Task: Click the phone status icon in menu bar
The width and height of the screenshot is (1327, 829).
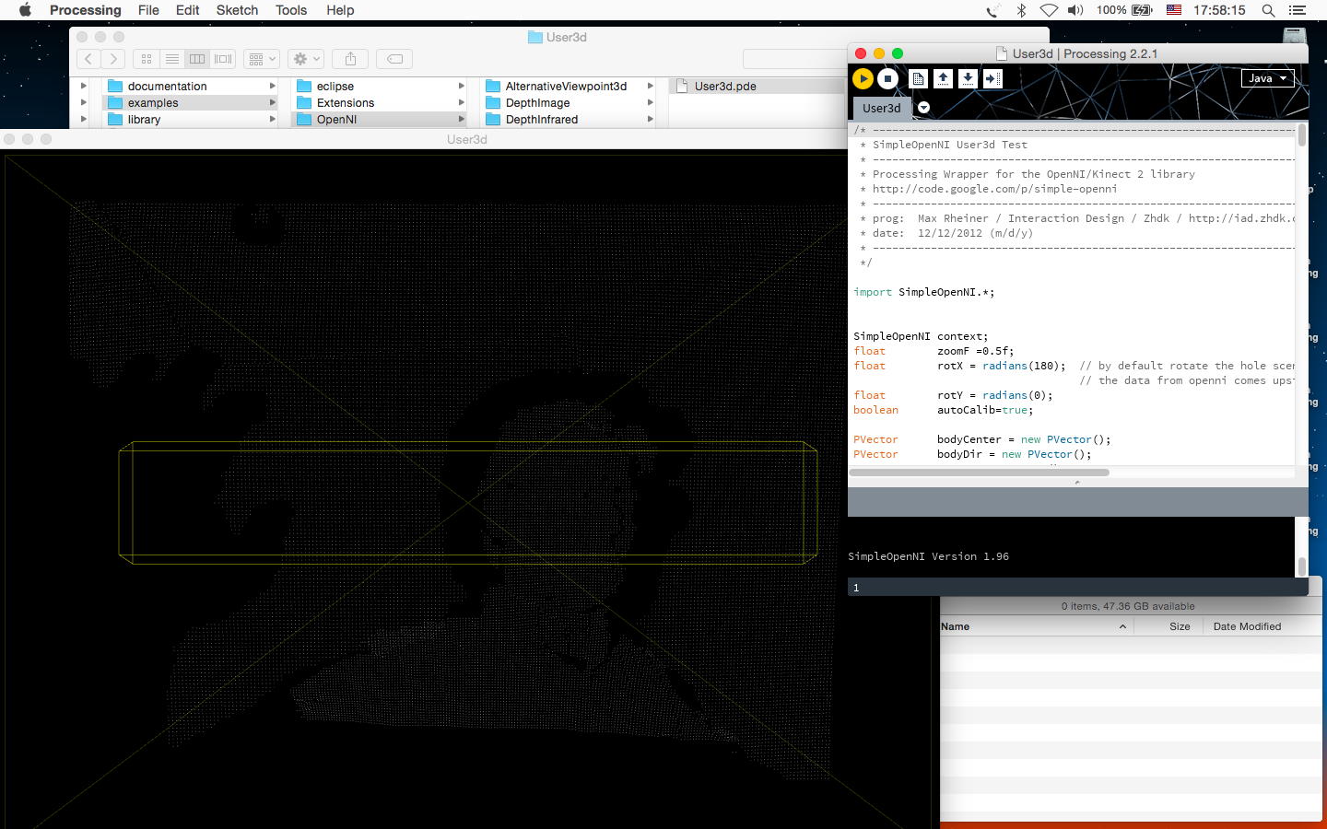Action: pyautogui.click(x=992, y=10)
